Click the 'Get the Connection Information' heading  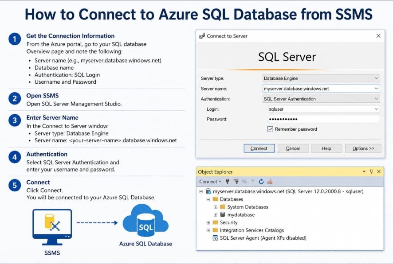point(71,36)
